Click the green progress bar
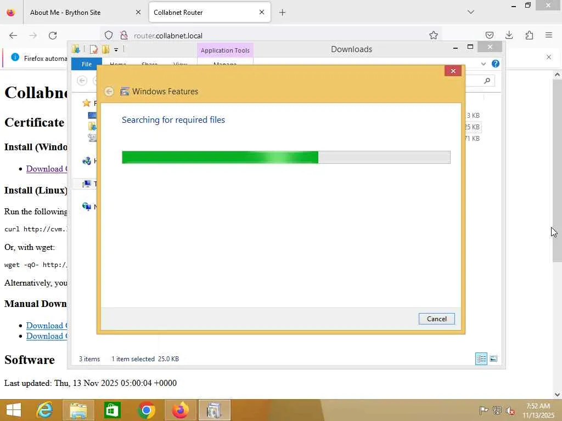Image resolution: width=562 pixels, height=421 pixels. tap(285, 157)
